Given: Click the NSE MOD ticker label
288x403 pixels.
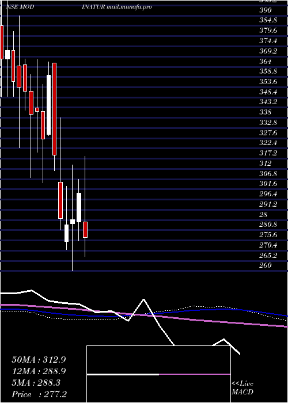Looking at the screenshot, I should click(20, 7).
